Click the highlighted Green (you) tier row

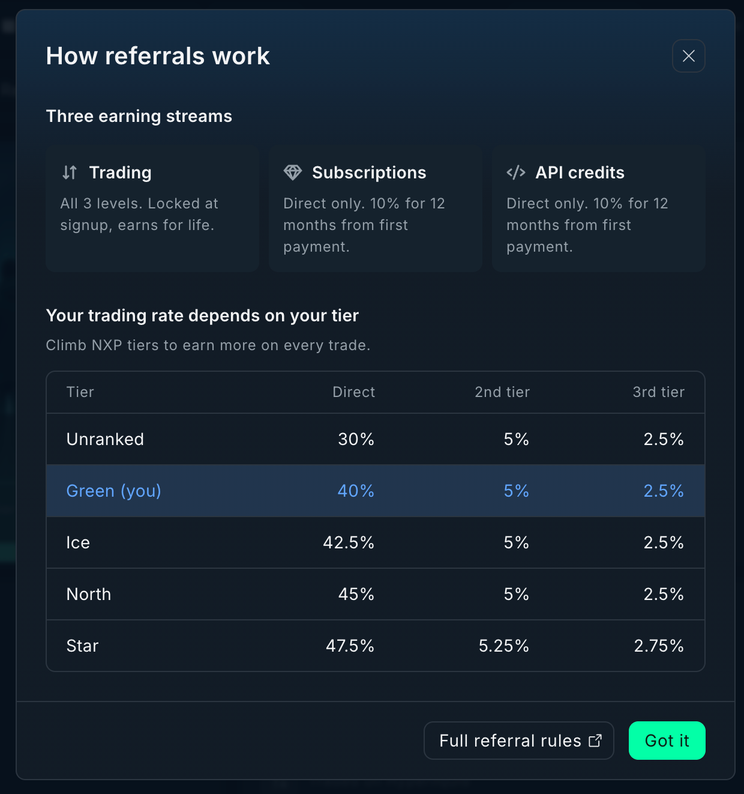pyautogui.click(x=376, y=491)
